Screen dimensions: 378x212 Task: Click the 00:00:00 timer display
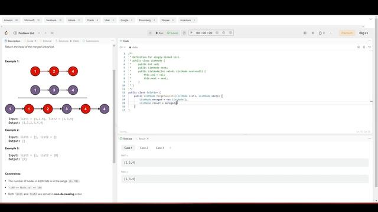[204, 33]
